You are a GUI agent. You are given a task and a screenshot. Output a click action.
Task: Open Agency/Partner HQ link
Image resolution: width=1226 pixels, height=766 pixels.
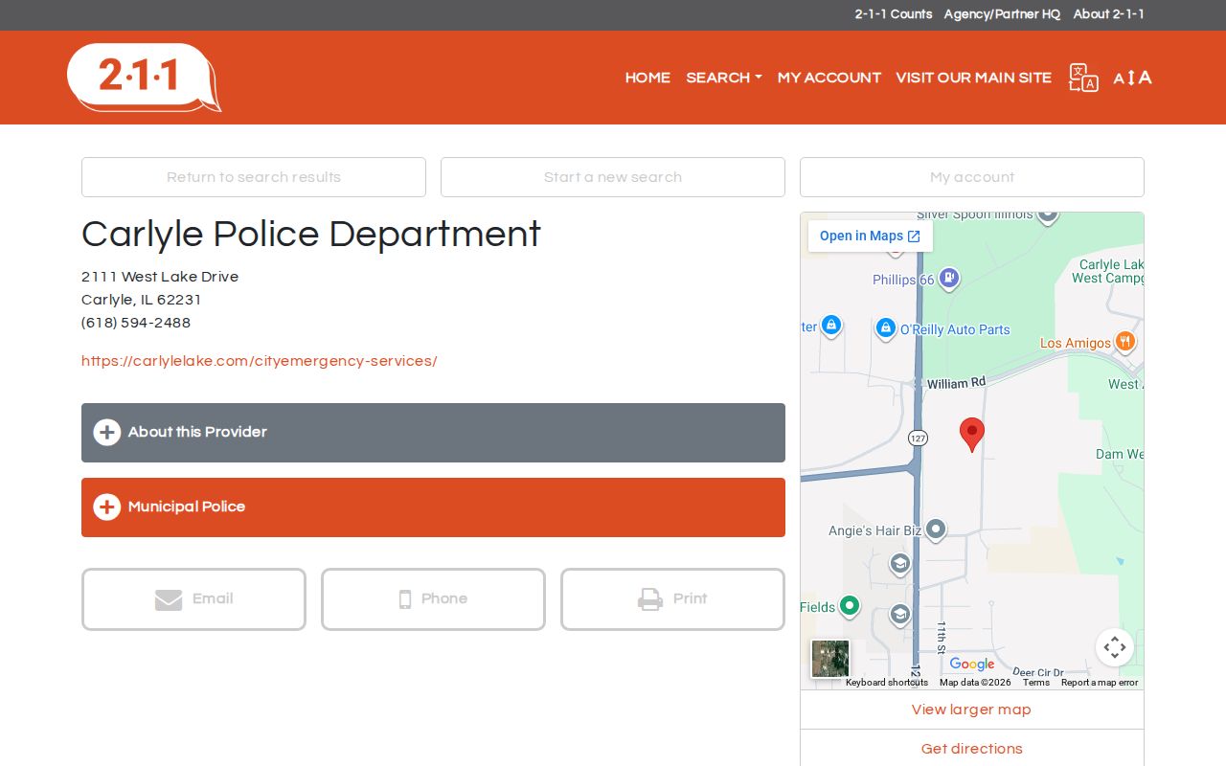click(1002, 14)
